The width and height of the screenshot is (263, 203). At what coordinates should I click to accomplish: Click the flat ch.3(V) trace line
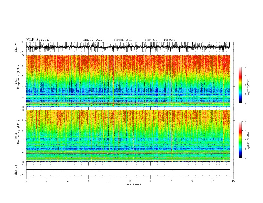pos(128,170)
